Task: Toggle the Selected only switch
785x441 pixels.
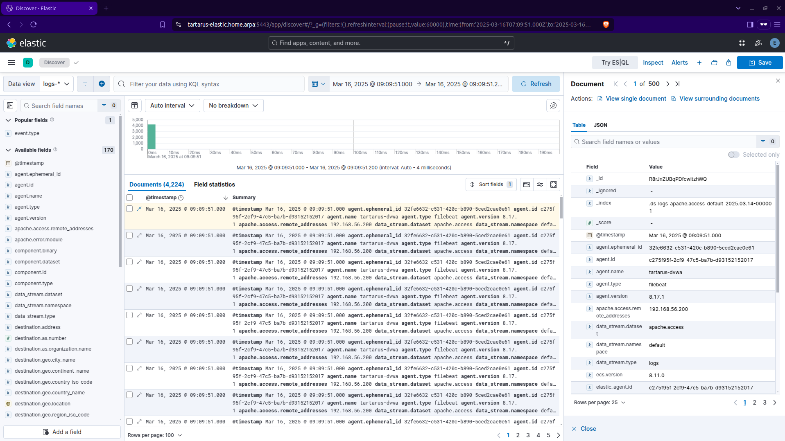Action: (x=733, y=155)
